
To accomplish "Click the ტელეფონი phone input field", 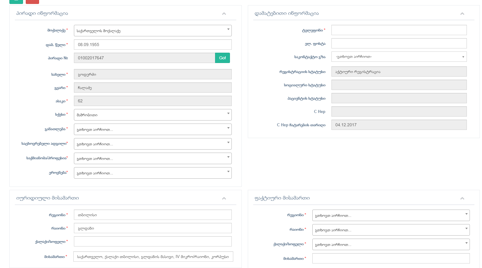I will [x=399, y=30].
